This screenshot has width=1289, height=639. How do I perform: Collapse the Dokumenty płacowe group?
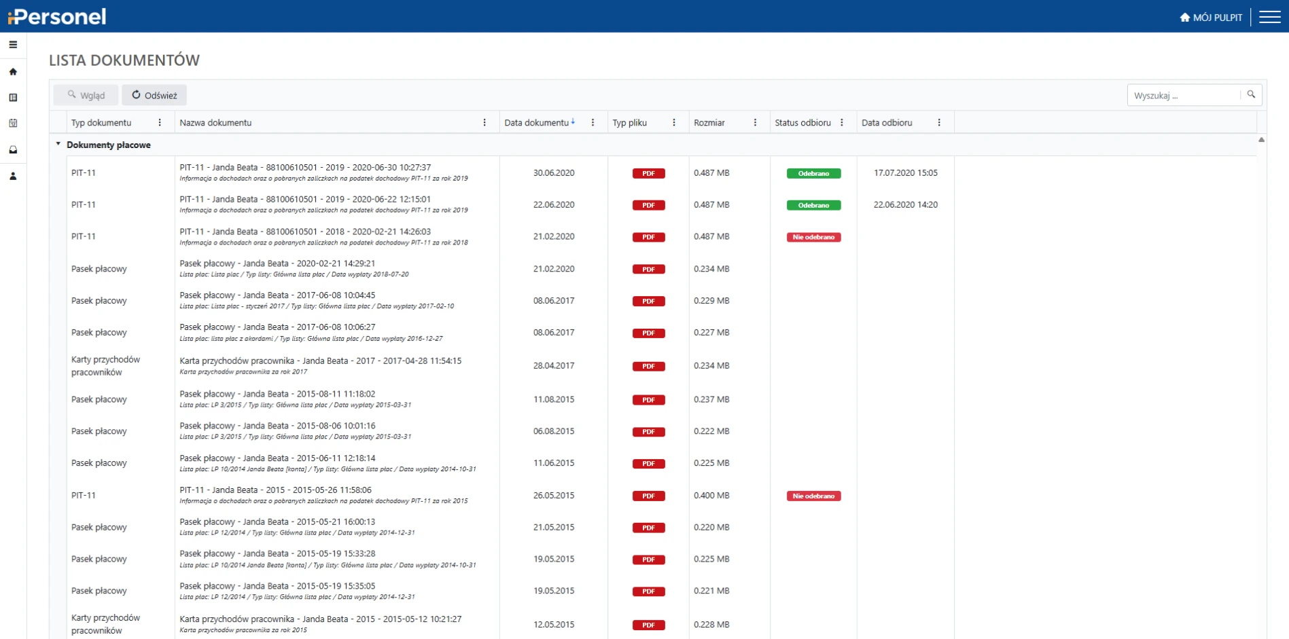(58, 144)
